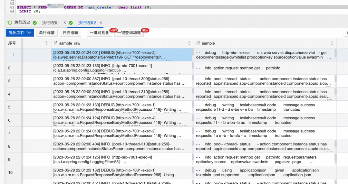Click the sample column document icon

tap(198, 43)
